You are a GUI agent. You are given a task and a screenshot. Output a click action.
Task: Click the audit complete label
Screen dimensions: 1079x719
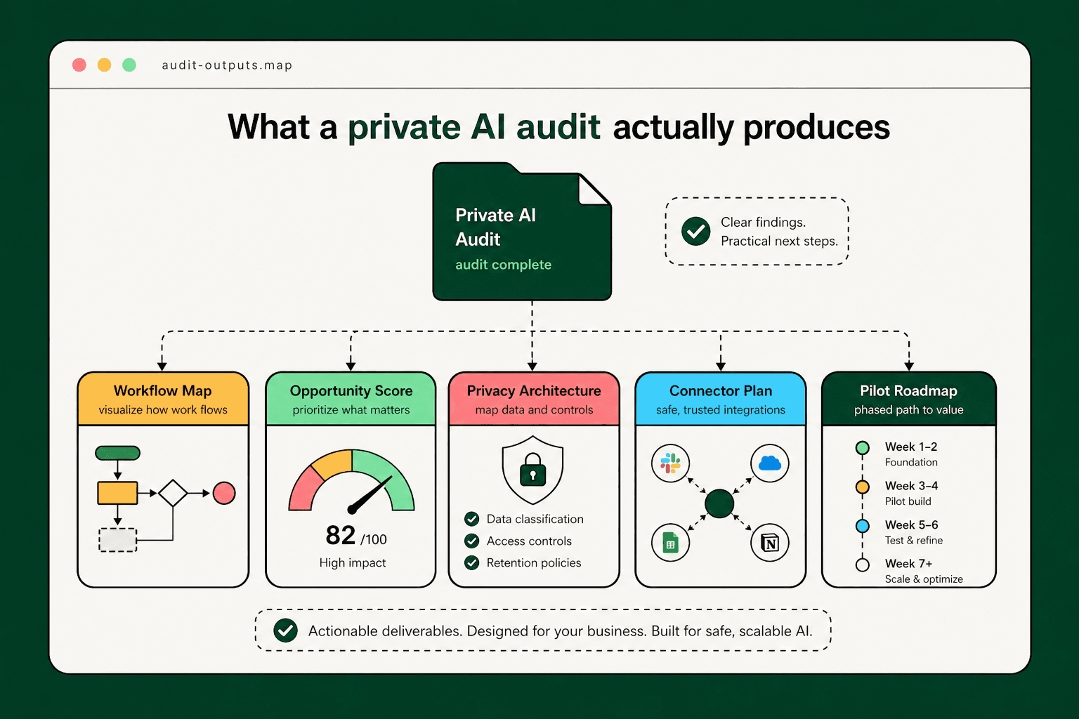coord(503,265)
